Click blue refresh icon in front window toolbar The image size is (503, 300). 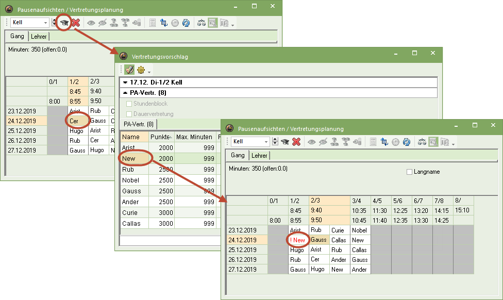[407, 142]
